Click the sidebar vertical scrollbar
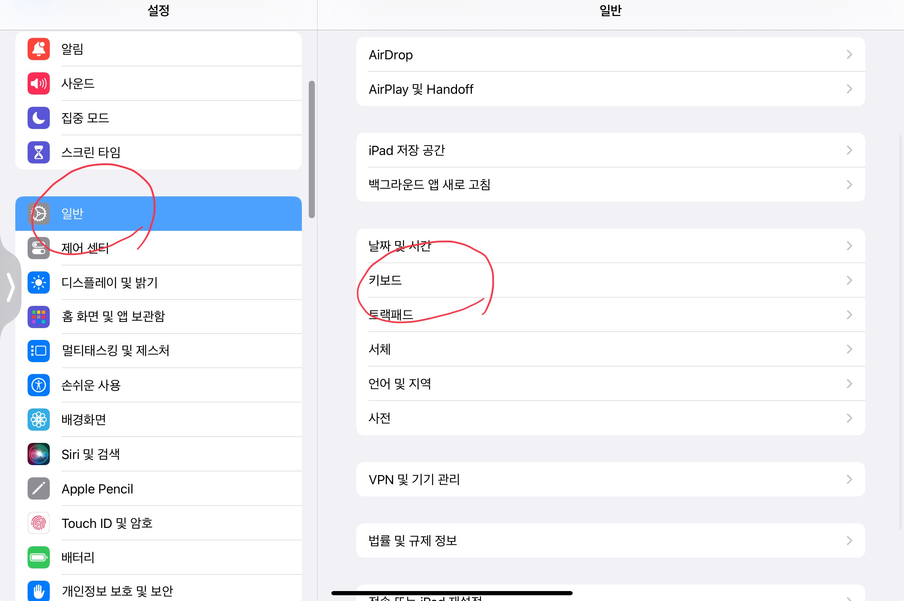 (x=311, y=149)
